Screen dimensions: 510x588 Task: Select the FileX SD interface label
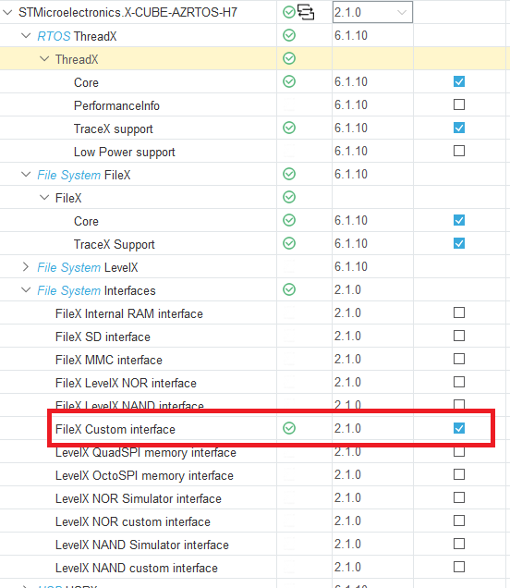tap(103, 337)
